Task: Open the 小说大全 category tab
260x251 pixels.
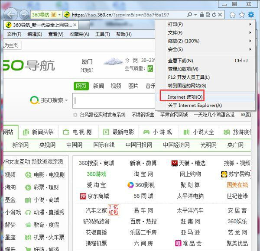Action: [x=199, y=132]
